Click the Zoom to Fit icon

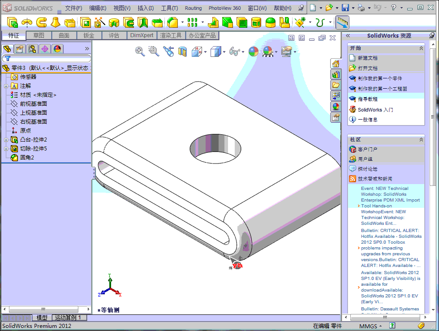tap(140, 52)
